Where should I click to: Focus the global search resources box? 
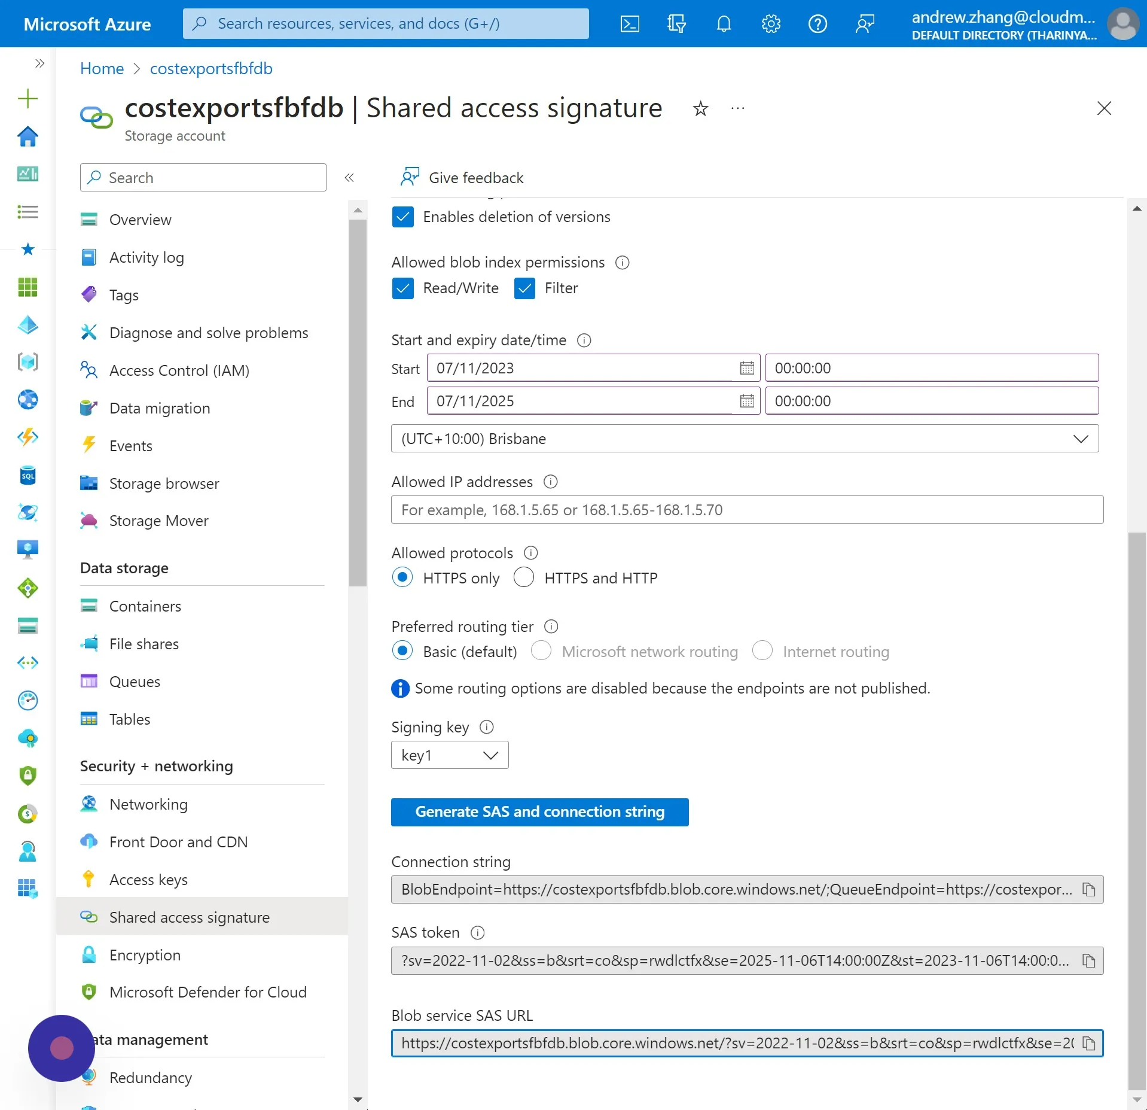pos(386,24)
